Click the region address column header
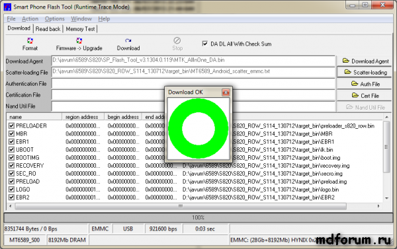The height and width of the screenshot is (249, 397). [83, 117]
